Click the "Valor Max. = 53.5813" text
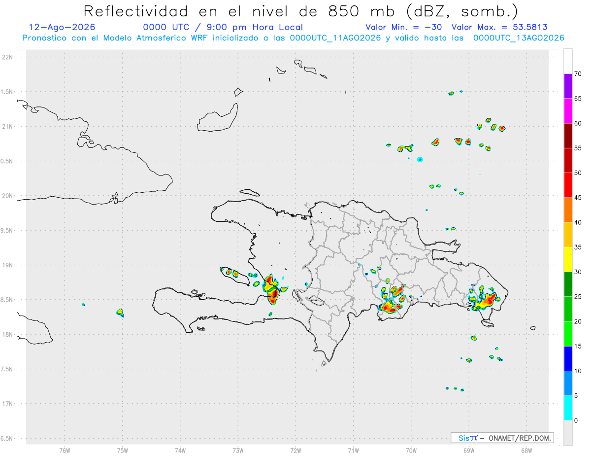Viewport: 591px width, 457px height. (x=499, y=27)
